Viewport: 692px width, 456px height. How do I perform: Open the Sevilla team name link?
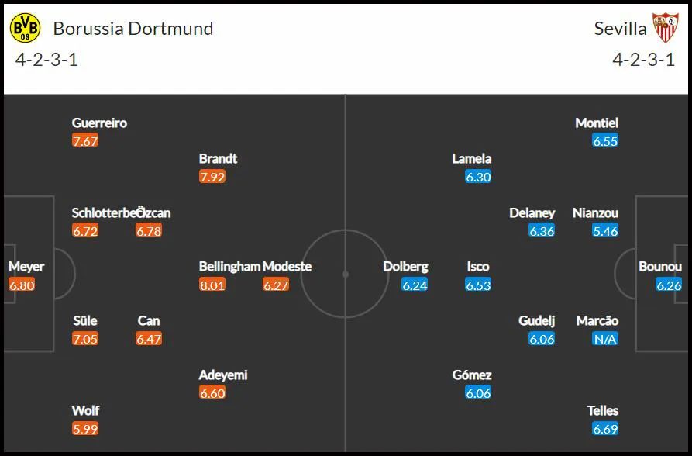coord(620,29)
